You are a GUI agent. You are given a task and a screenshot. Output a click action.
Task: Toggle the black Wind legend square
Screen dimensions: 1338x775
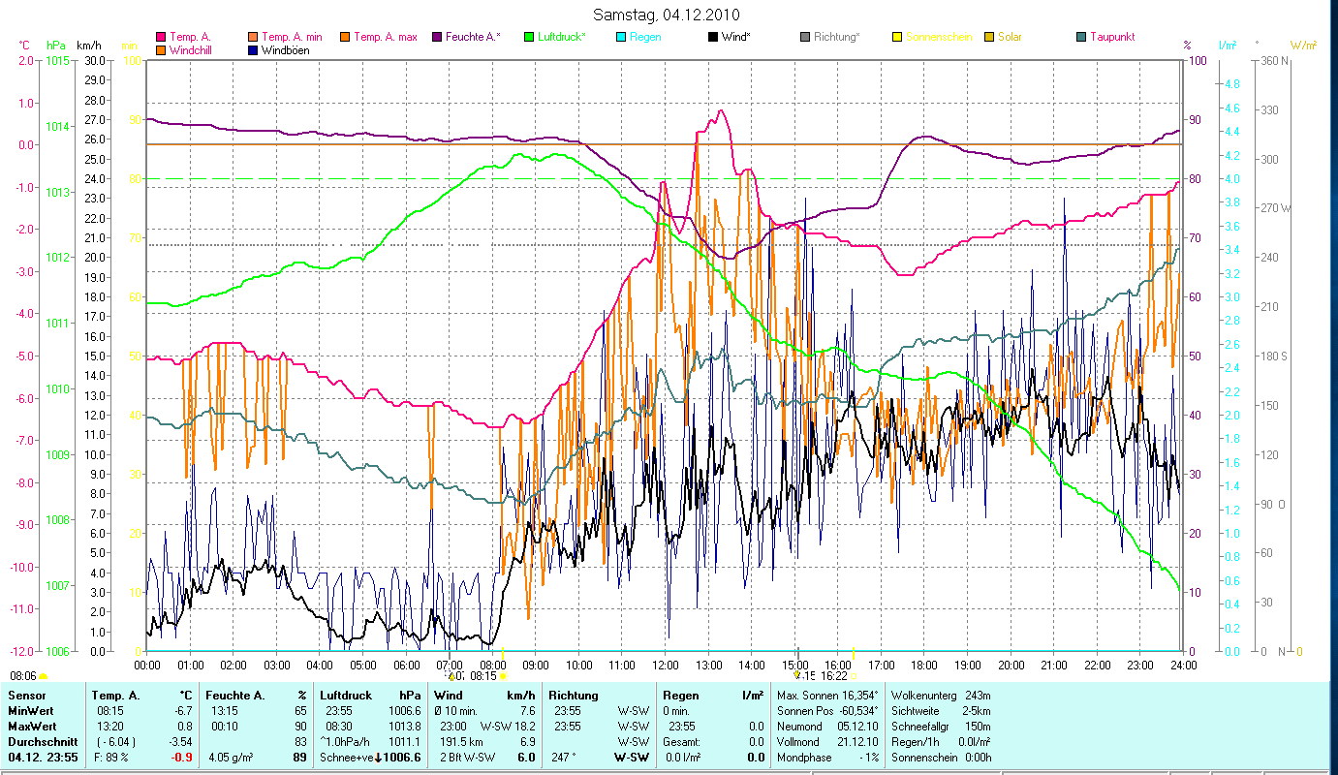(713, 38)
